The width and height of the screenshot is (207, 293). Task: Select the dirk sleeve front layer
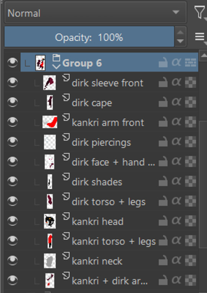(107, 83)
